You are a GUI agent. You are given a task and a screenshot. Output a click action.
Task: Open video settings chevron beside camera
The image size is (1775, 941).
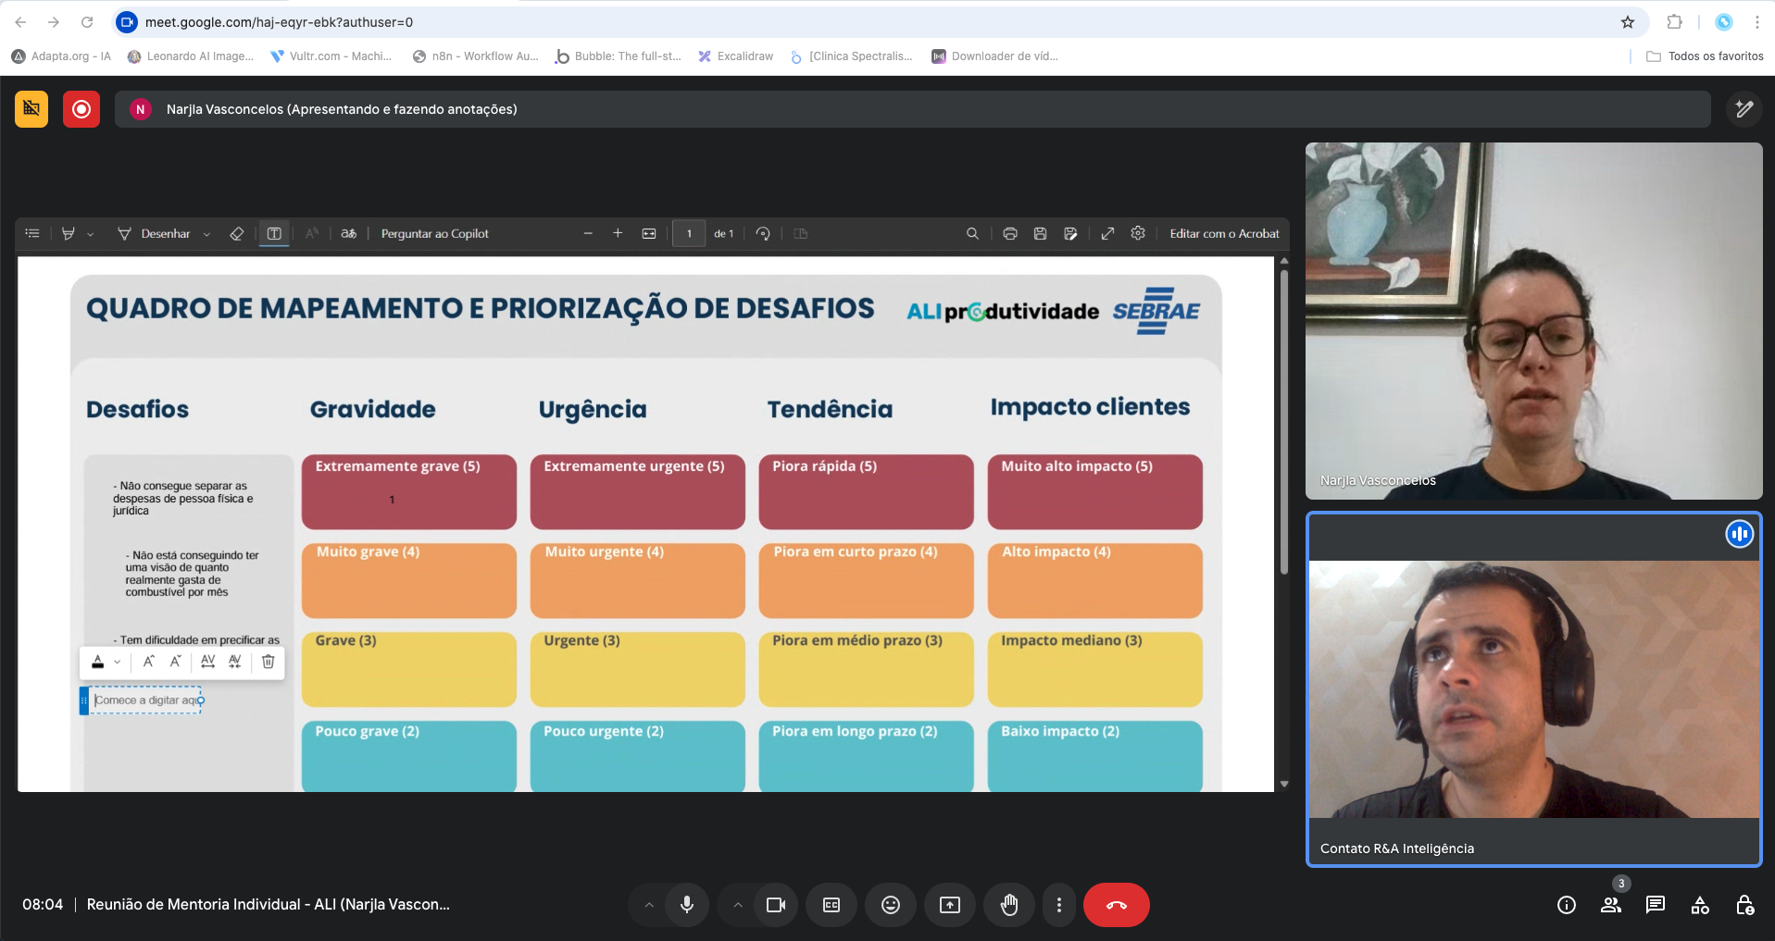738,905
